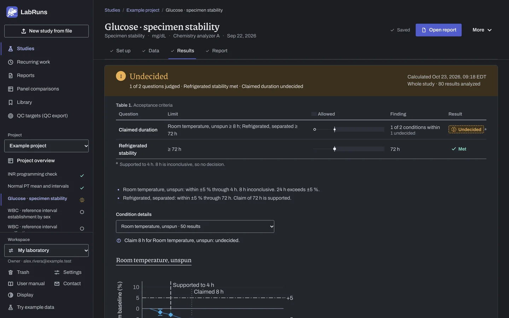This screenshot has height=318, width=509.
Task: Open Studies in the sidebar
Action: (25, 49)
